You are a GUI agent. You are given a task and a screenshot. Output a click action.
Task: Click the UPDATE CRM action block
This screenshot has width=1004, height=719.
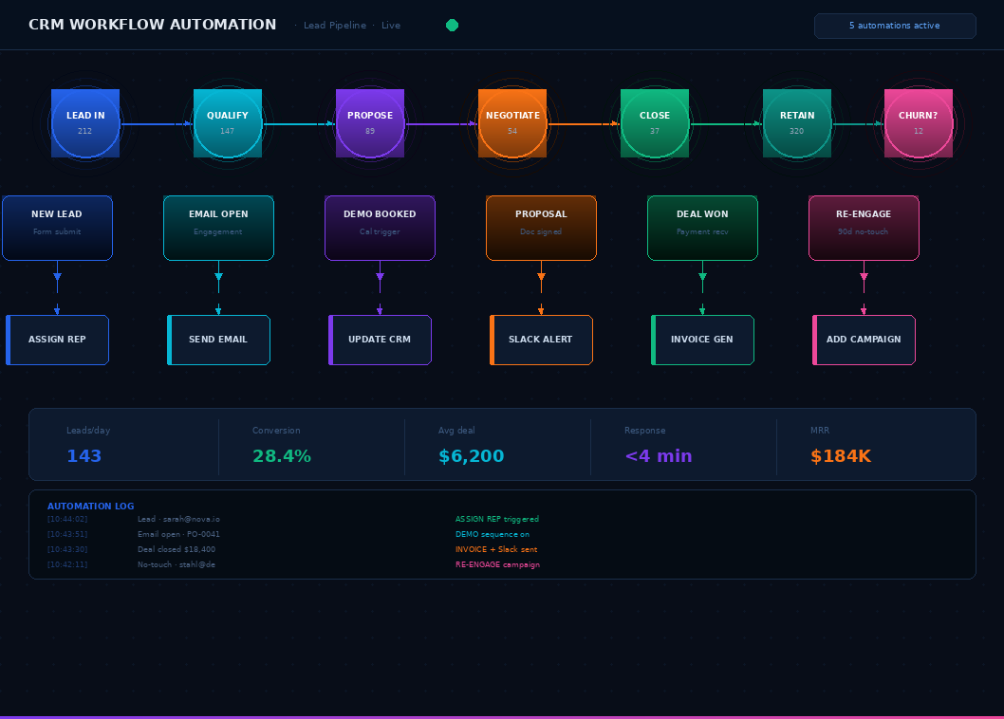click(x=381, y=340)
